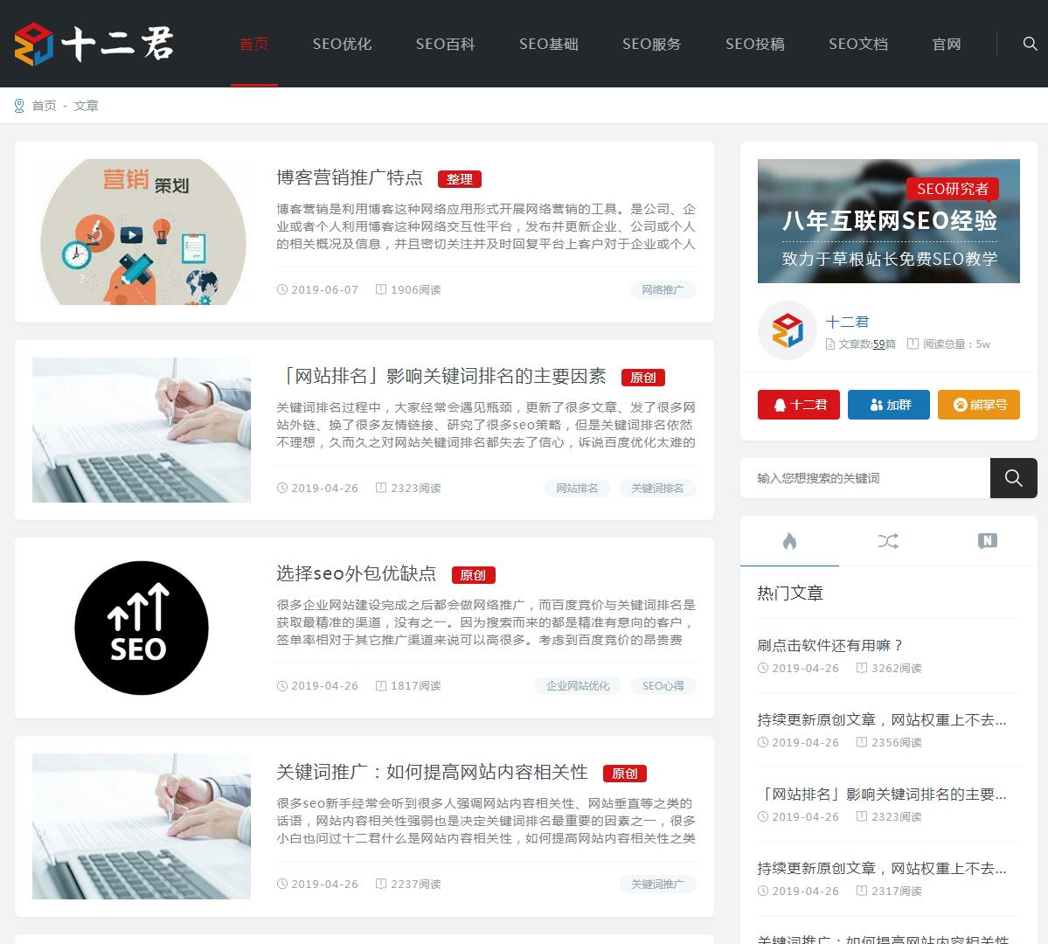Open SEO投稿 menu item
This screenshot has width=1048, height=944.
point(755,44)
